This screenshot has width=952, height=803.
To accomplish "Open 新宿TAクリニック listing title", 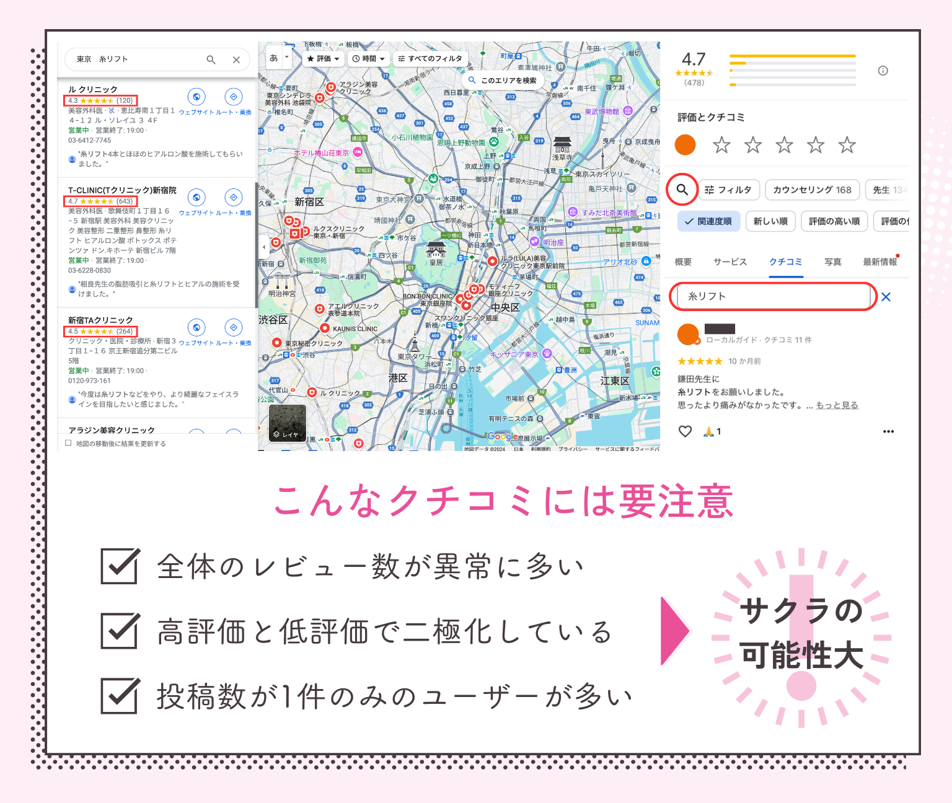I will pos(100,320).
